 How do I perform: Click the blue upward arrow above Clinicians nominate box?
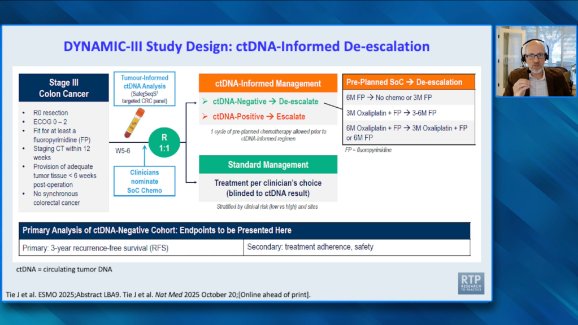point(145,155)
